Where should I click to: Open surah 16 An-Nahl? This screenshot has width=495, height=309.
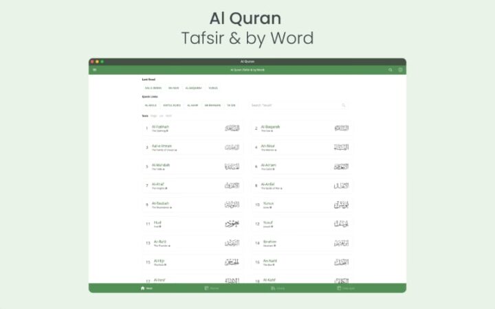(302, 262)
